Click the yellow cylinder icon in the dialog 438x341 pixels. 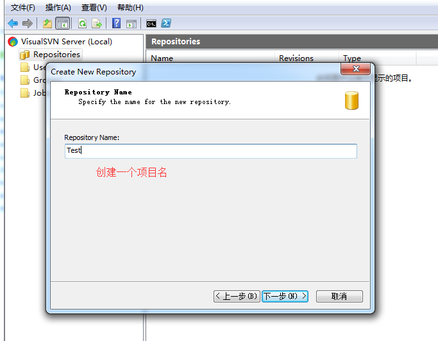351,100
